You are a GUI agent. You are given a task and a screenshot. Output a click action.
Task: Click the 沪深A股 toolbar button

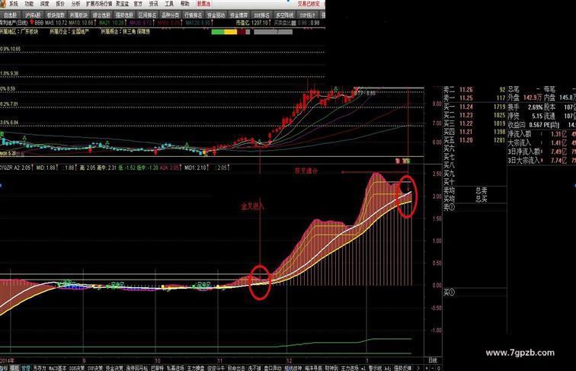33,15
